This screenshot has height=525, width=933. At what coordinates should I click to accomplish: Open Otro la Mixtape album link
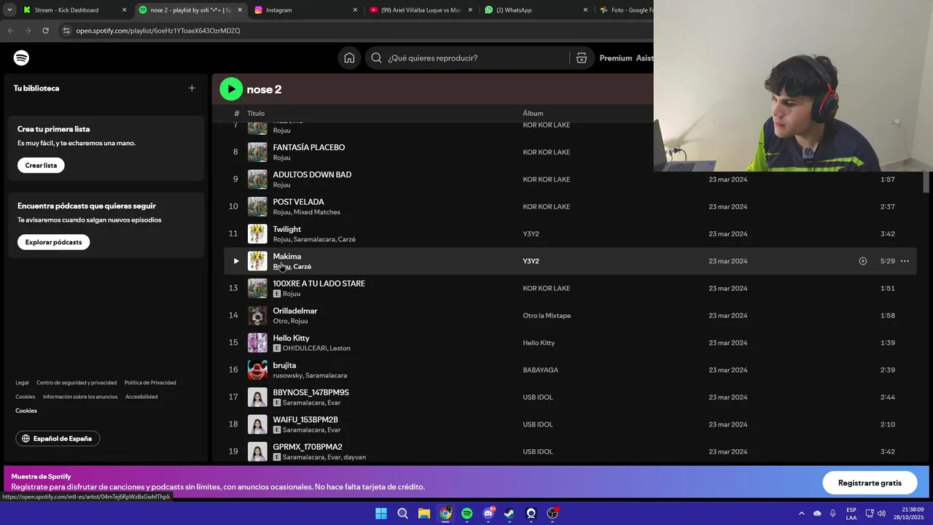tap(547, 316)
